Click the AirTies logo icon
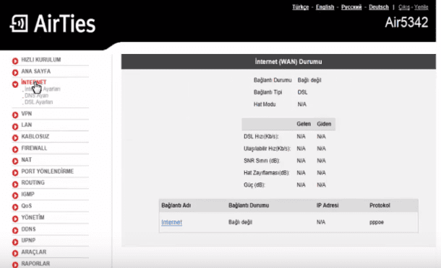The width and height of the screenshot is (441, 268). 19,24
